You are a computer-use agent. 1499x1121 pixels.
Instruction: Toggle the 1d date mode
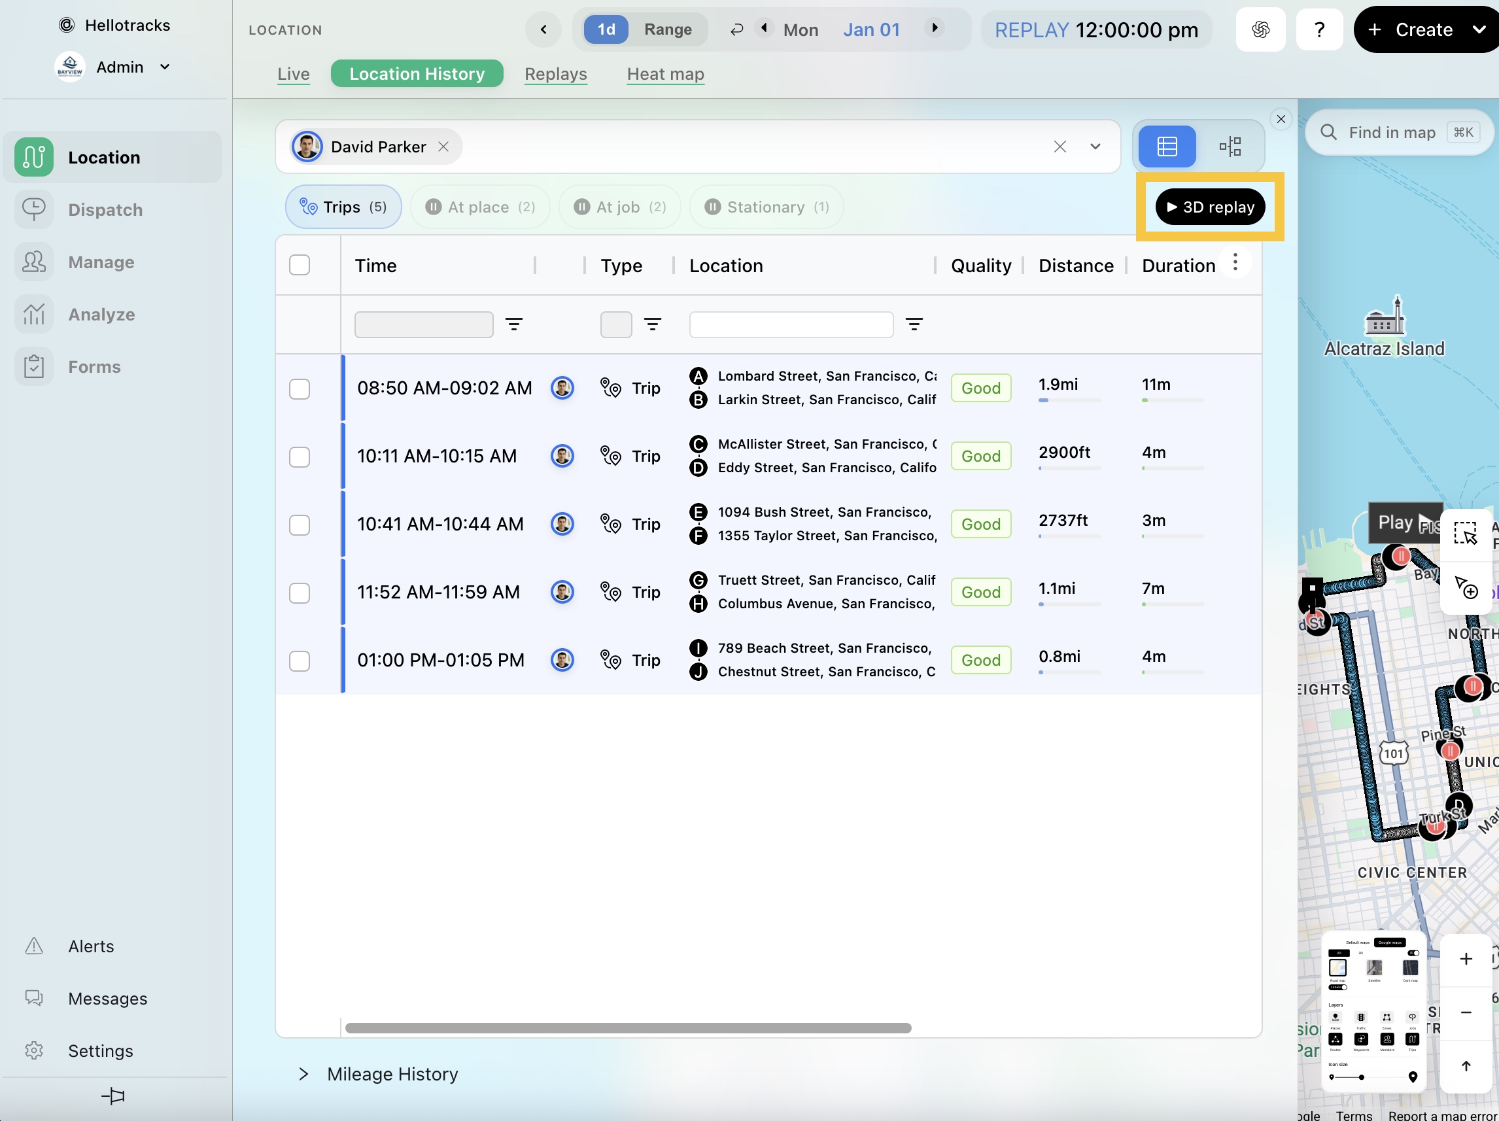tap(606, 29)
